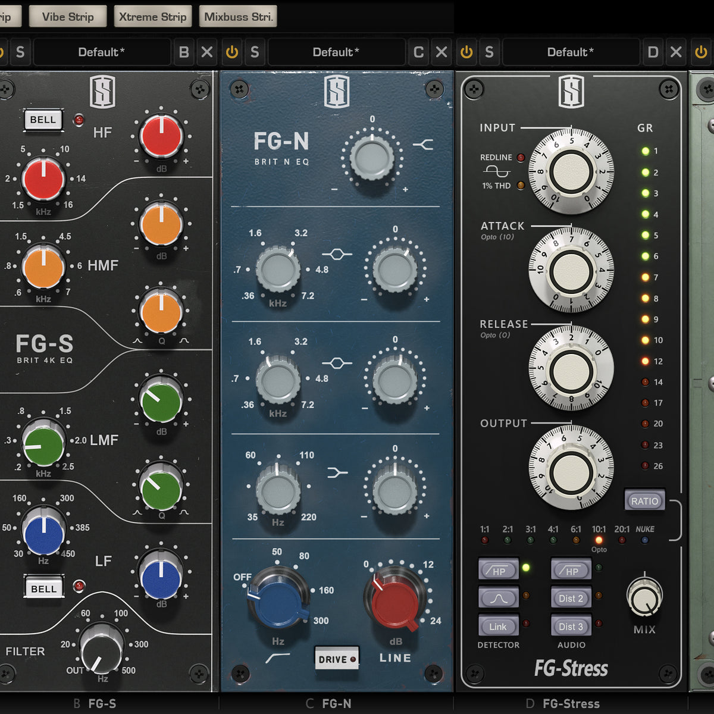Toggle the HF BELL switch

click(x=43, y=120)
